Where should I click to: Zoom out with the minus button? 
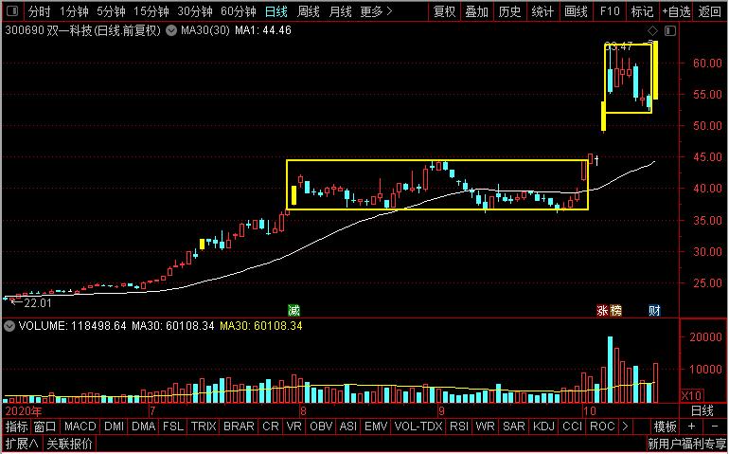[x=715, y=427]
